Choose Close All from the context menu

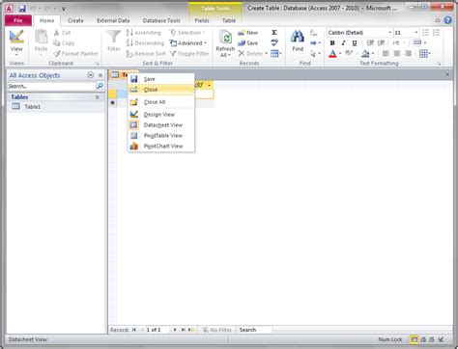coord(161,102)
